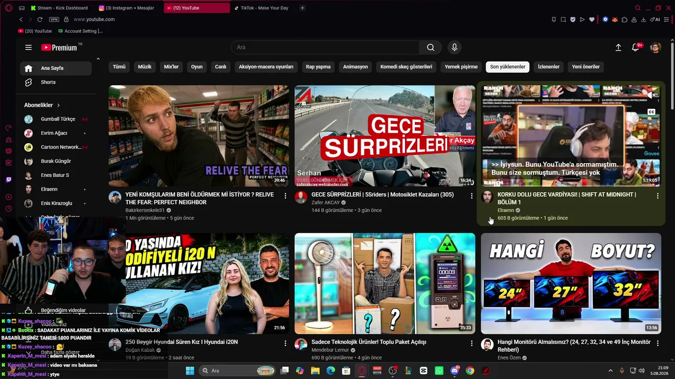Viewport: 675px width, 379px height.
Task: Open Google Chrome from the taskbar
Action: pos(470,371)
